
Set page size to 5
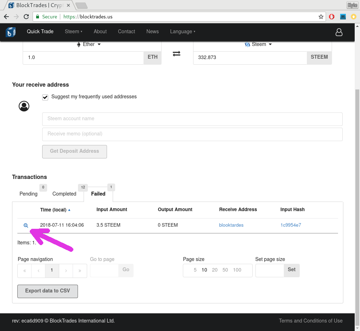(195, 270)
